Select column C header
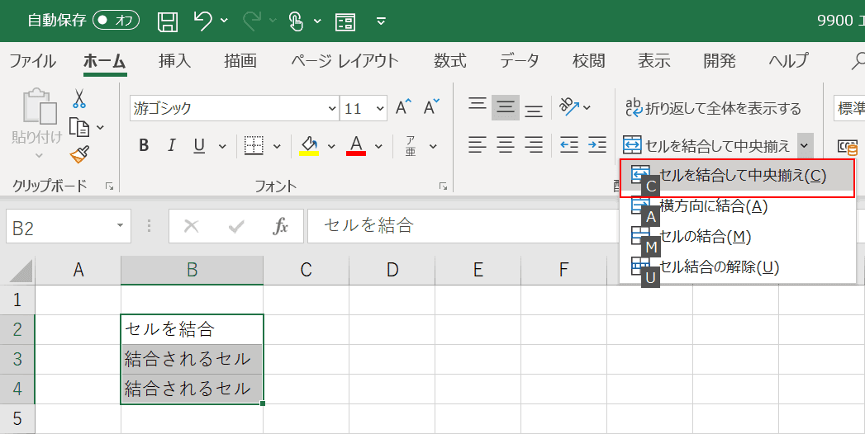The height and width of the screenshot is (434, 865). 306,270
